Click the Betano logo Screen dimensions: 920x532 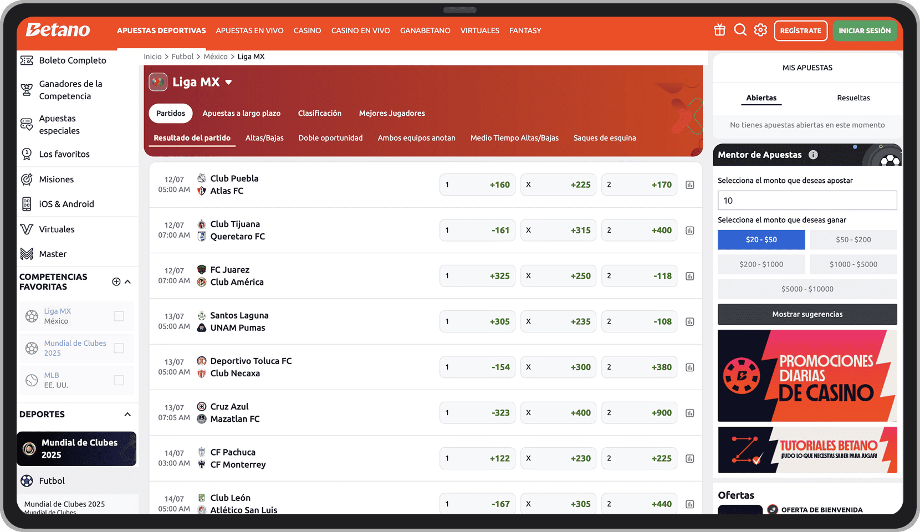[58, 30]
